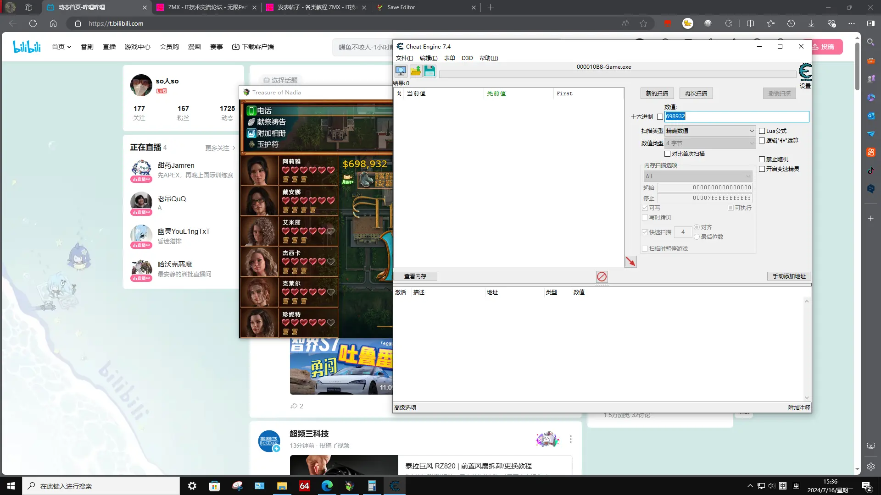Enable the hexadecimal checkbox

click(660, 117)
